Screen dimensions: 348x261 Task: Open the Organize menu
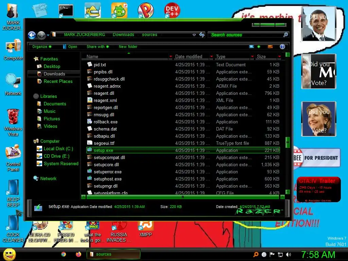point(42,47)
